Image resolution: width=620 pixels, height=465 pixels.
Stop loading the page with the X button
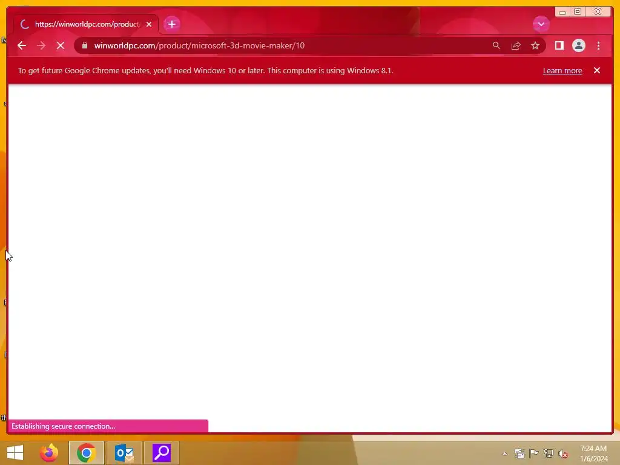click(61, 45)
